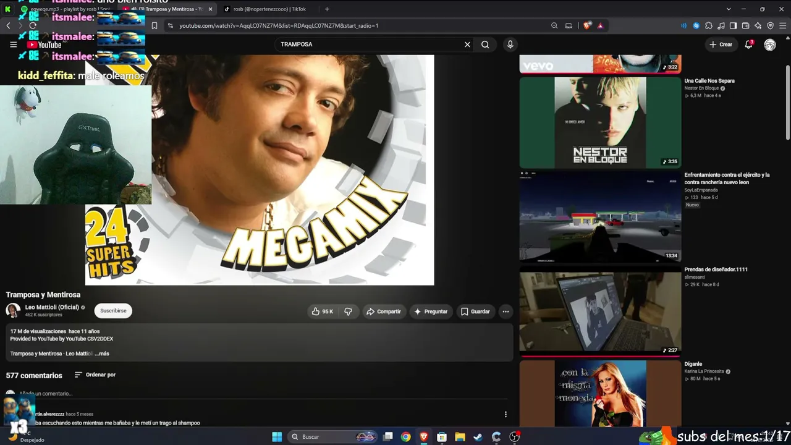Open Brave Wallet icon
The width and height of the screenshot is (791, 445).
[x=745, y=26]
